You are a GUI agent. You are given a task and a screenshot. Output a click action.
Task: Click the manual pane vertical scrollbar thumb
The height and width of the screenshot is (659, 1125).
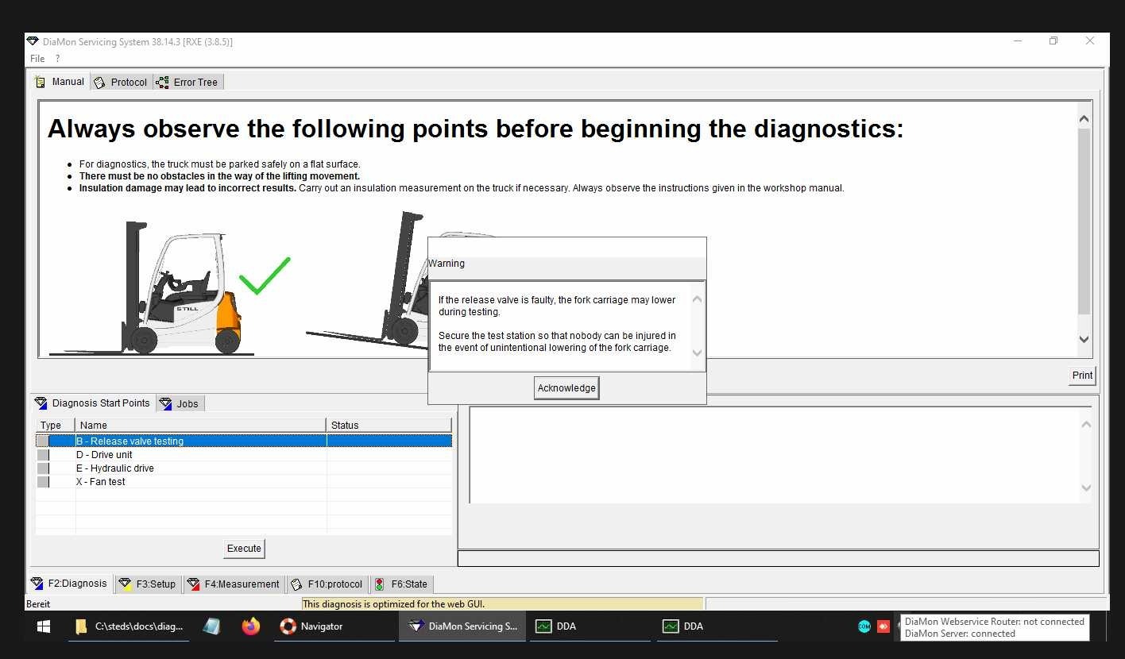tap(1084, 221)
